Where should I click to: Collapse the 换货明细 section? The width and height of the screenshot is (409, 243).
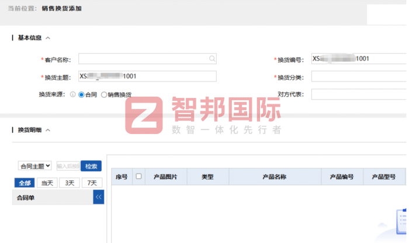click(x=48, y=130)
